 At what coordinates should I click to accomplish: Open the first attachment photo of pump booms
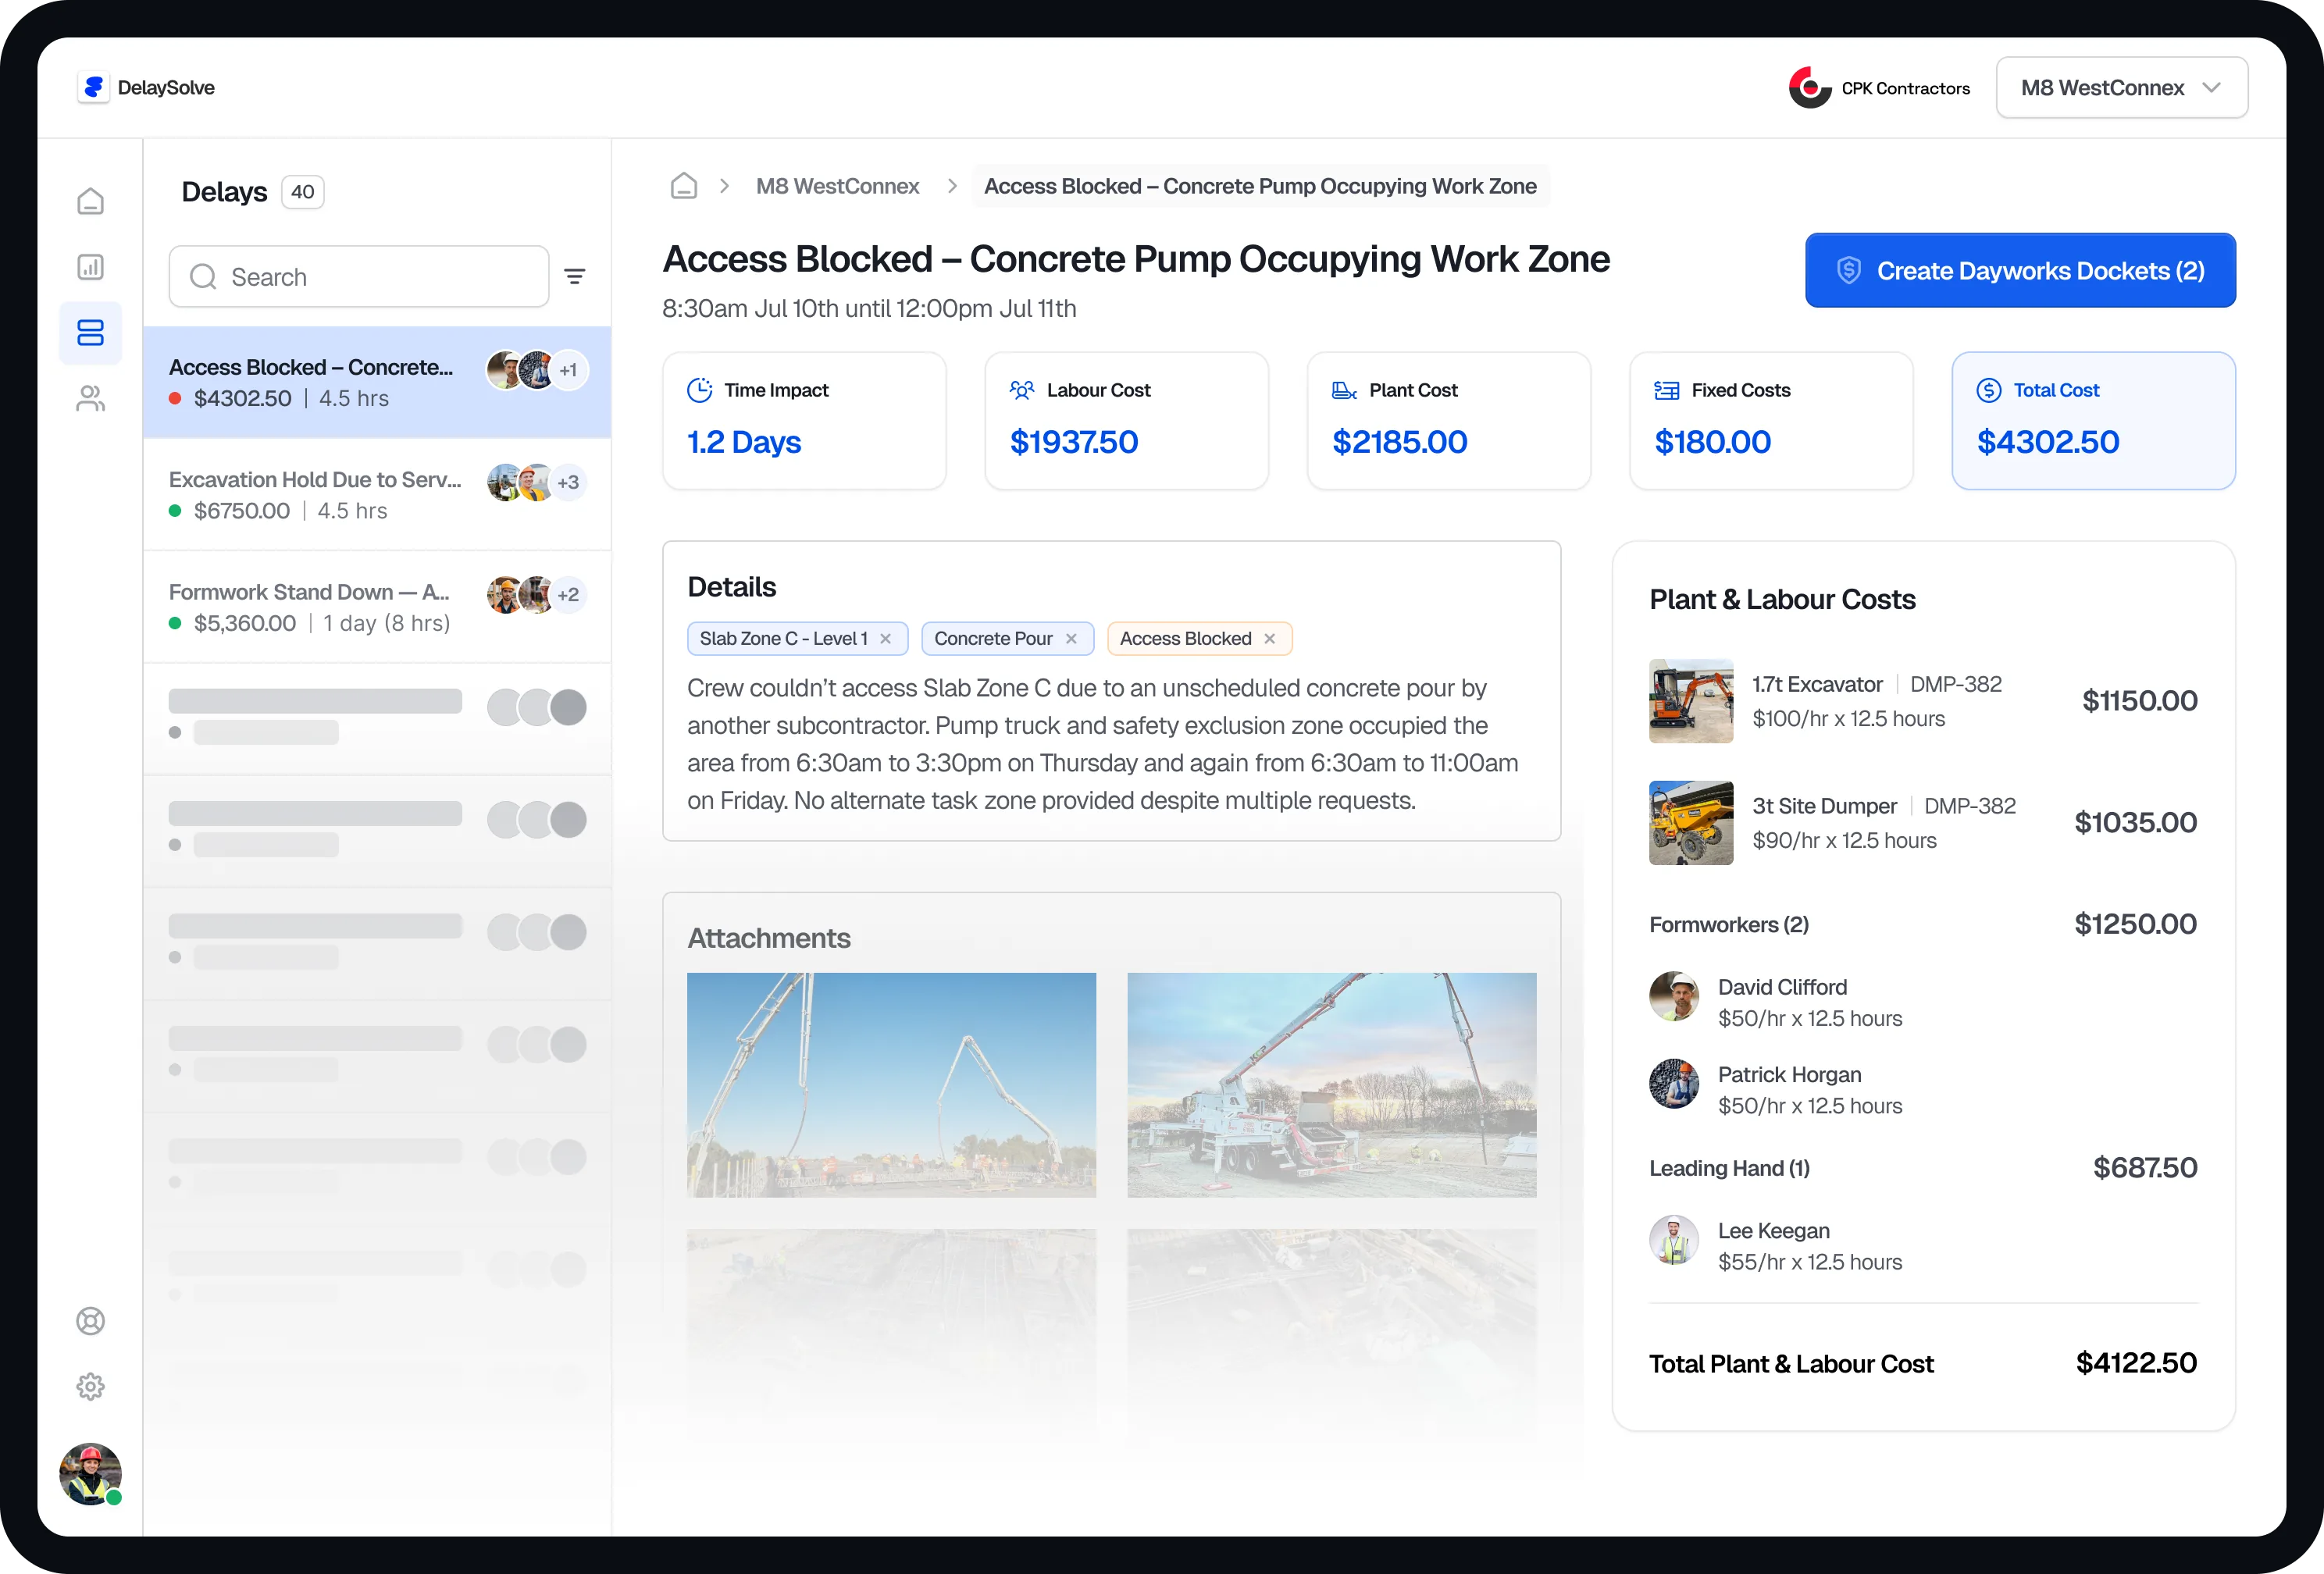(891, 1085)
